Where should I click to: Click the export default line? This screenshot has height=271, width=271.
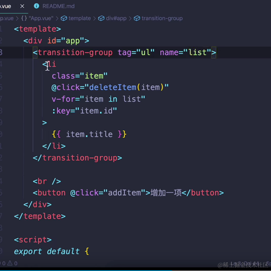coord(51,252)
